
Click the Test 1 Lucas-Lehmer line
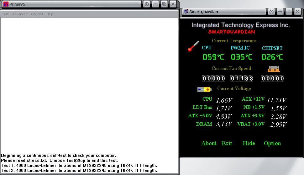79,166
